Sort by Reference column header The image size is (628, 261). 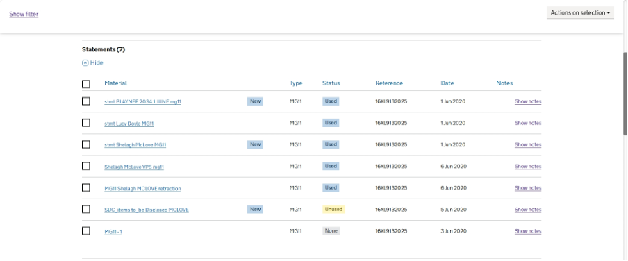coord(389,83)
